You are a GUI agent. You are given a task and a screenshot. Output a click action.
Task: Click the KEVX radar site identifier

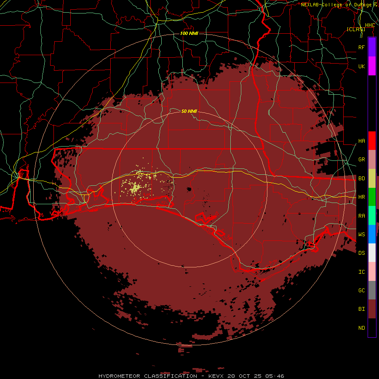[x=216, y=376]
